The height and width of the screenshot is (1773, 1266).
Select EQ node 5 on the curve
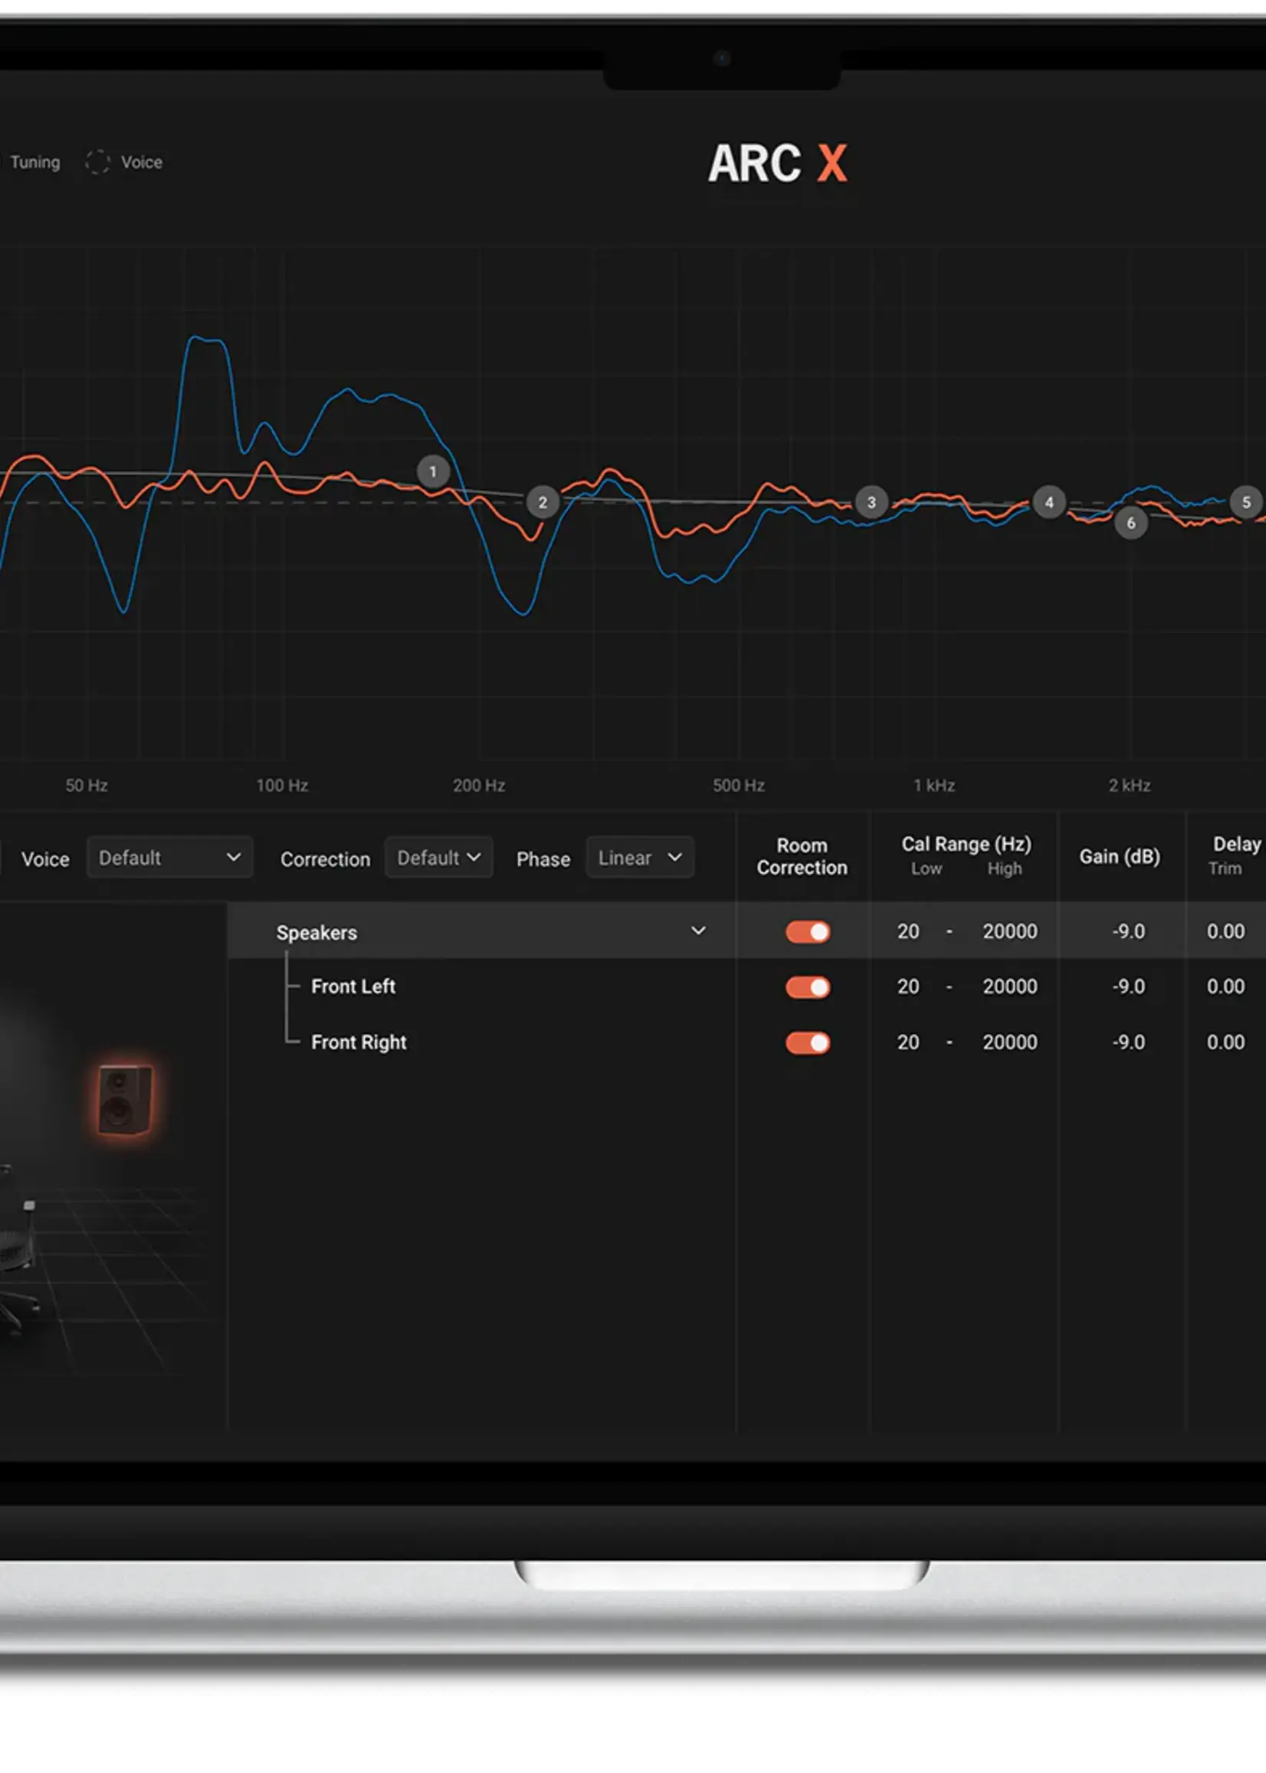[1246, 502]
